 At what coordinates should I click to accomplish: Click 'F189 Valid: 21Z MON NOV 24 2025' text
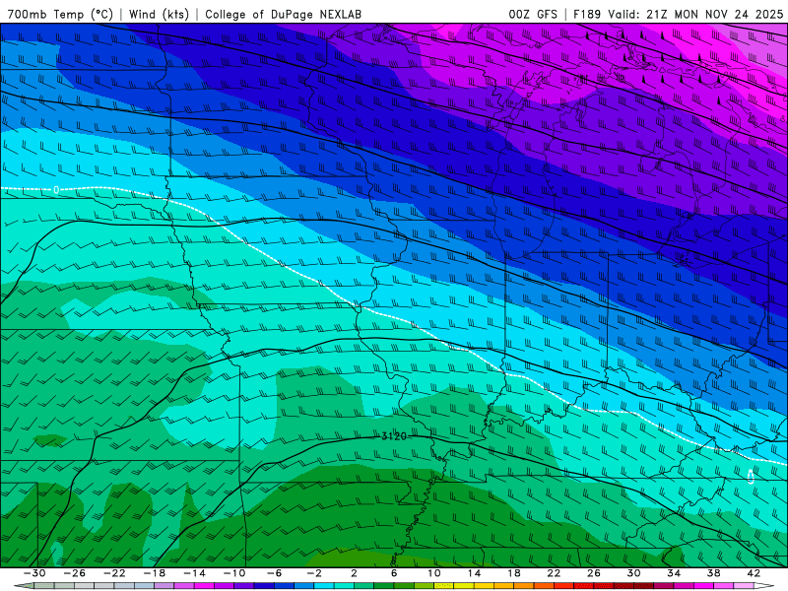point(679,14)
